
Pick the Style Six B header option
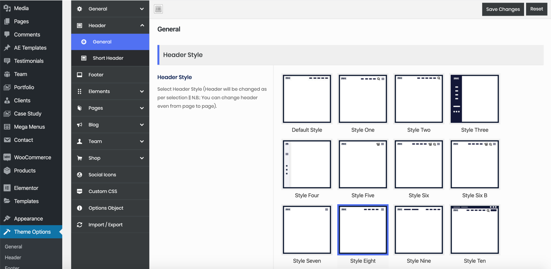[474, 165]
